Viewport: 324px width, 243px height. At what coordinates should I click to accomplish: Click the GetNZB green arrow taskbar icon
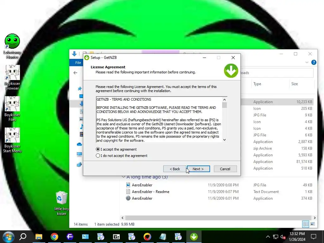point(194,237)
